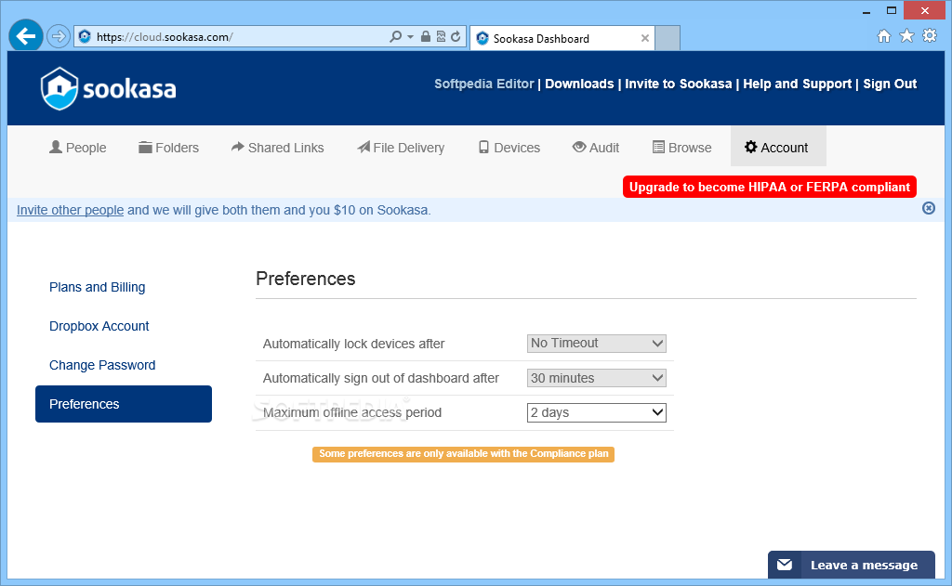Open the address bar dropdown arrow

click(410, 37)
